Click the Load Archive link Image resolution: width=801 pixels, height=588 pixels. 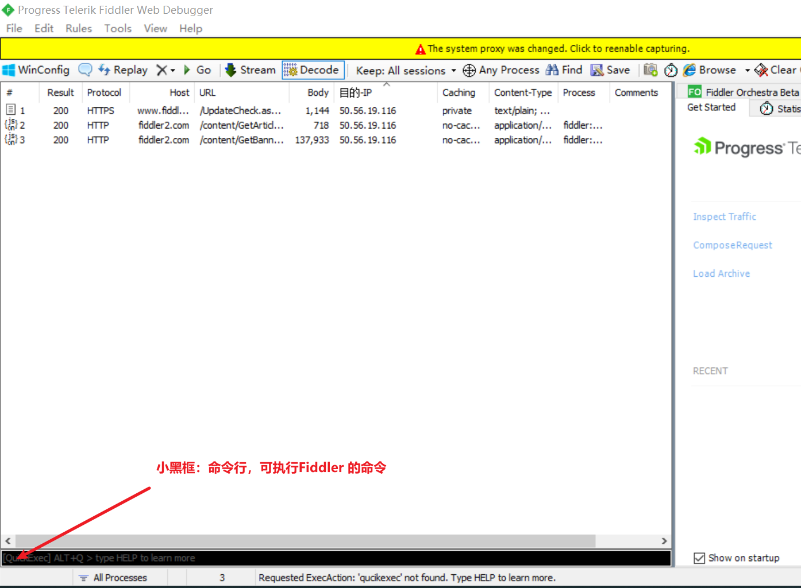721,274
